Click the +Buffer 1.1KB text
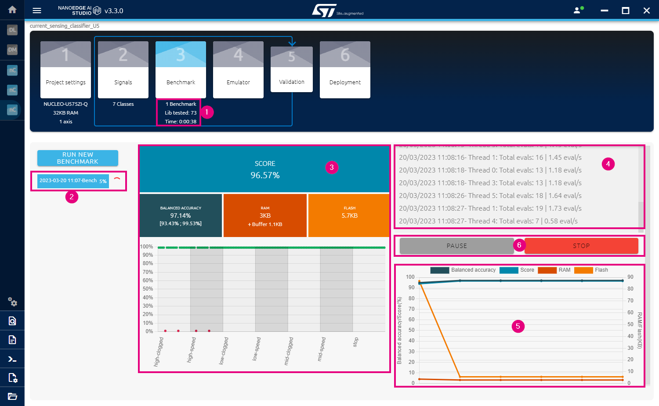The height and width of the screenshot is (406, 659). pos(265,224)
